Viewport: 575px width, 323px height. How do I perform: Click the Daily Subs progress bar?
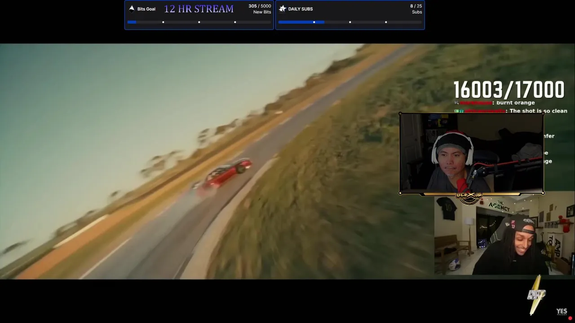350,22
